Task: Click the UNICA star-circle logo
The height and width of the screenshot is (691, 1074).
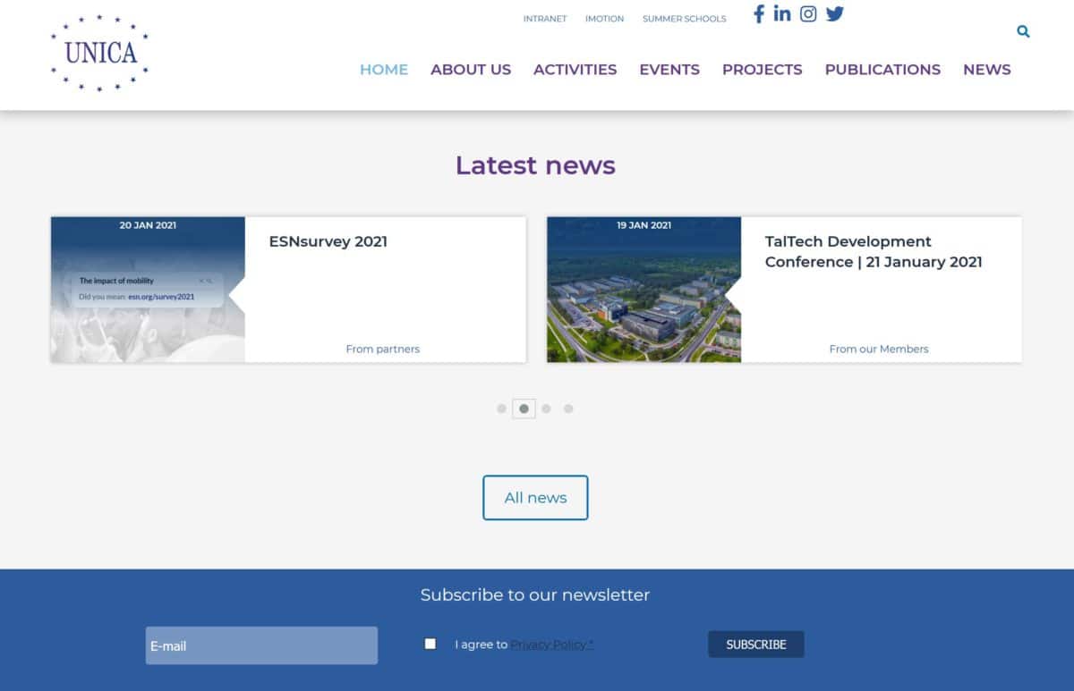Action: pos(100,53)
